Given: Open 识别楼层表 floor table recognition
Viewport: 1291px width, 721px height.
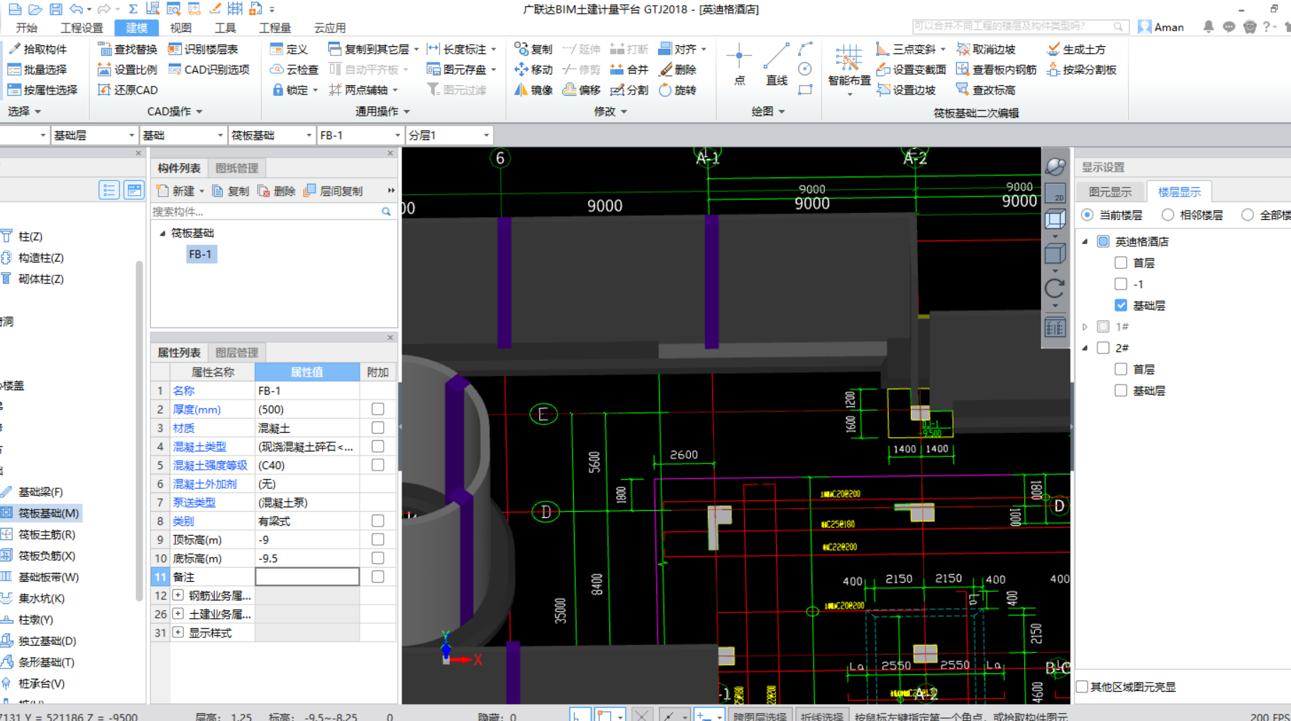Looking at the screenshot, I should [204, 49].
